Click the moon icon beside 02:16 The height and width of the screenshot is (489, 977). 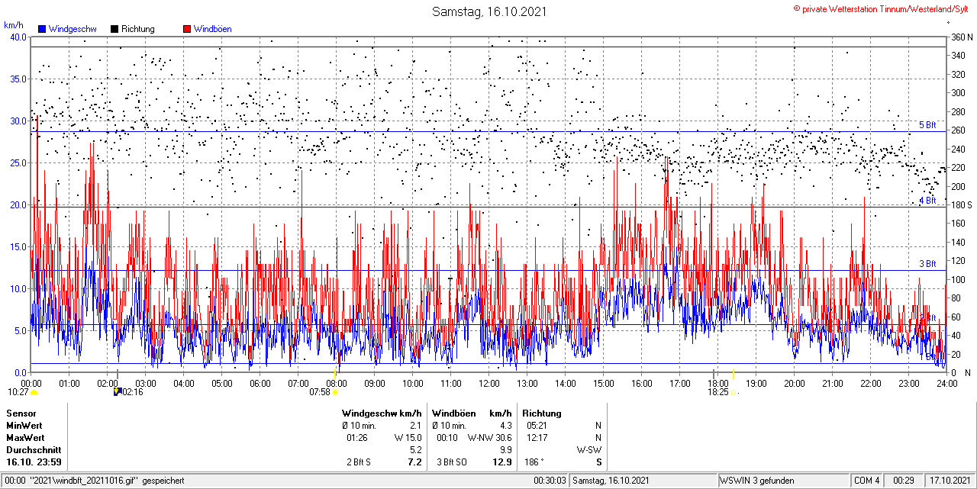(x=118, y=392)
